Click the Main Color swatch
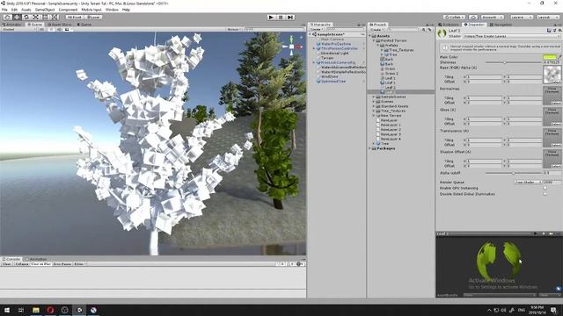The height and width of the screenshot is (316, 563). [550, 57]
